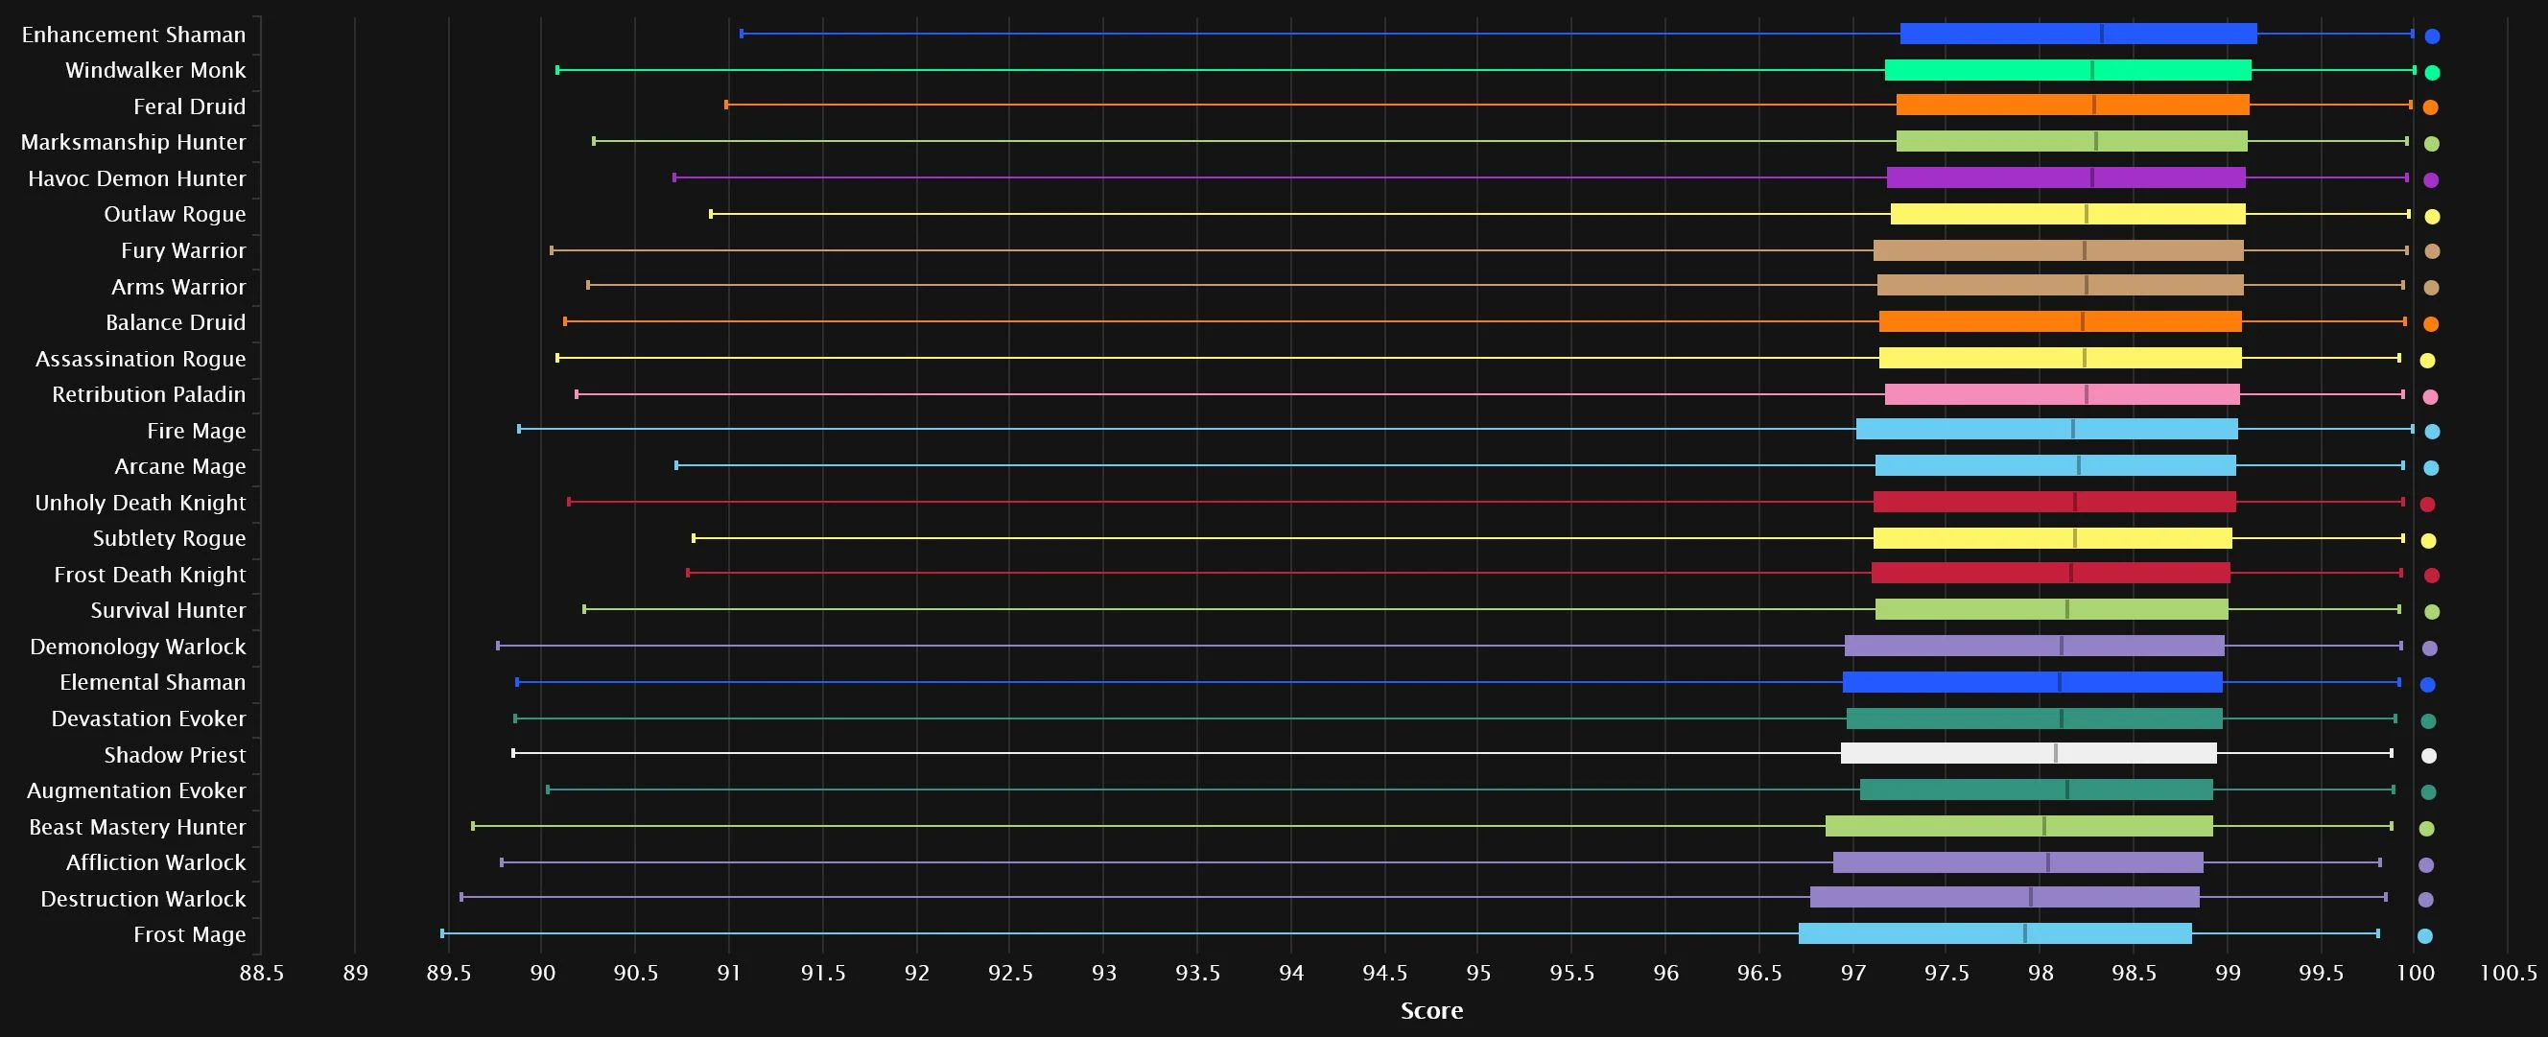The height and width of the screenshot is (1037, 2548).
Task: Click the Enhancement Shaman box plot bar
Action: pos(2078,35)
